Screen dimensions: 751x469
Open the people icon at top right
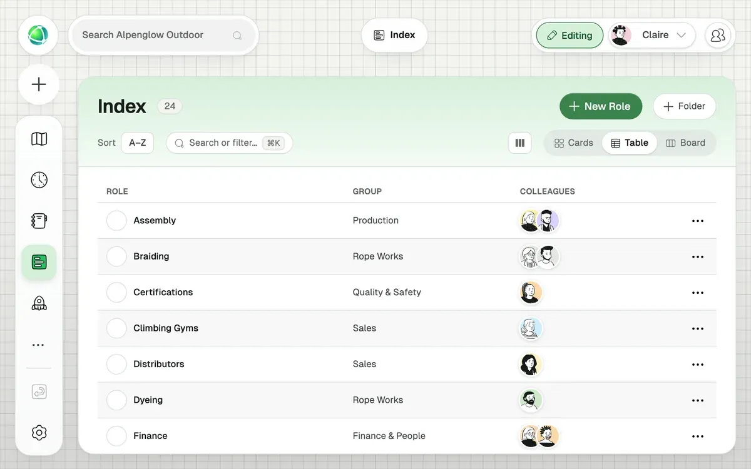pyautogui.click(x=718, y=35)
